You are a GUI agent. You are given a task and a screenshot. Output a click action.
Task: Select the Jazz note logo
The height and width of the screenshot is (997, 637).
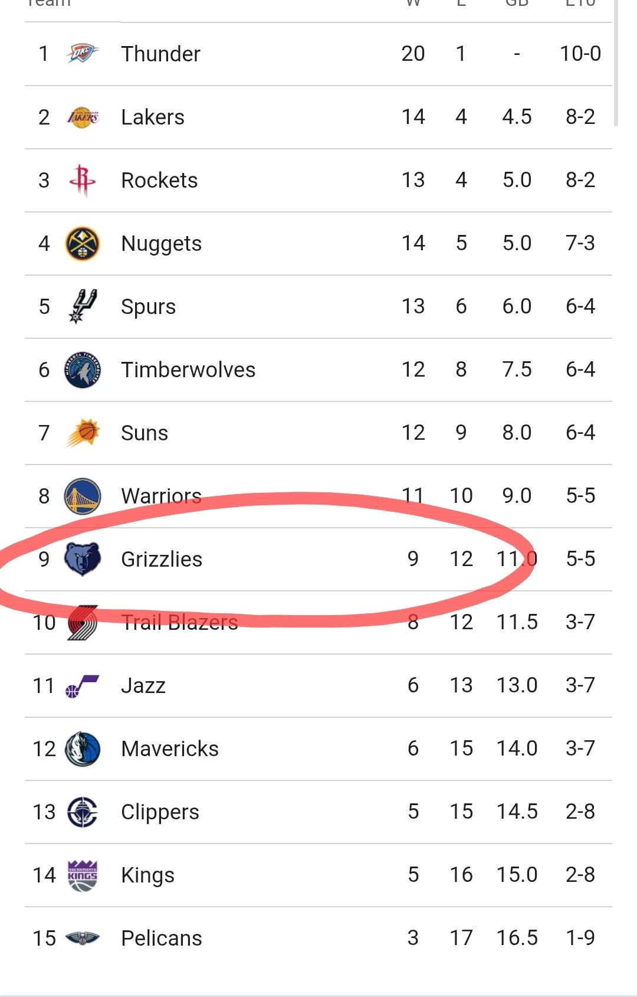[x=83, y=685]
